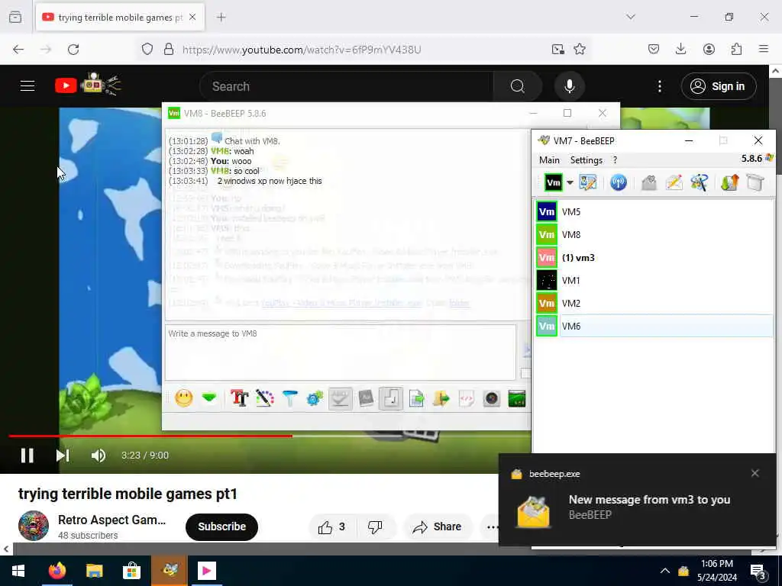Dislike the video with thumbs-down button

point(375,527)
